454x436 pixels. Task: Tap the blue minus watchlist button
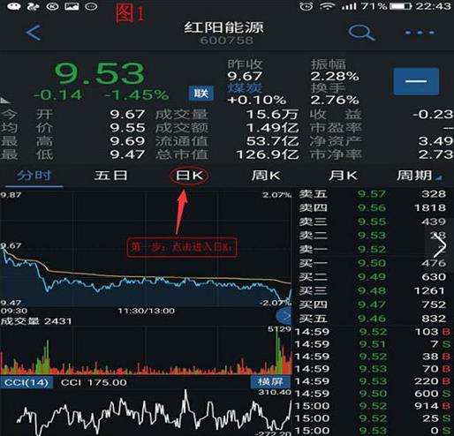tap(416, 81)
